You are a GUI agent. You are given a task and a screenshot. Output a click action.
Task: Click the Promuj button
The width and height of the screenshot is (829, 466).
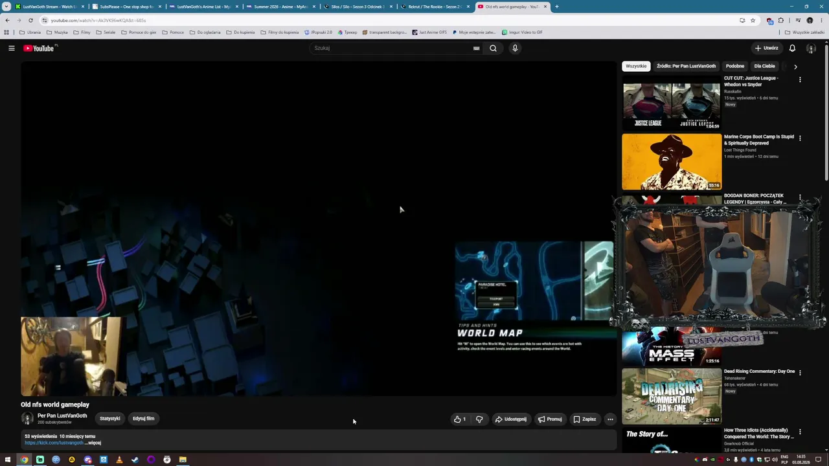click(550, 419)
